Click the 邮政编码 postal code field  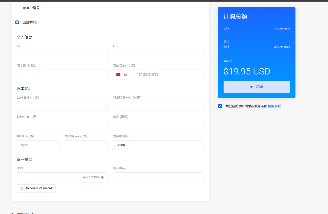click(86, 145)
